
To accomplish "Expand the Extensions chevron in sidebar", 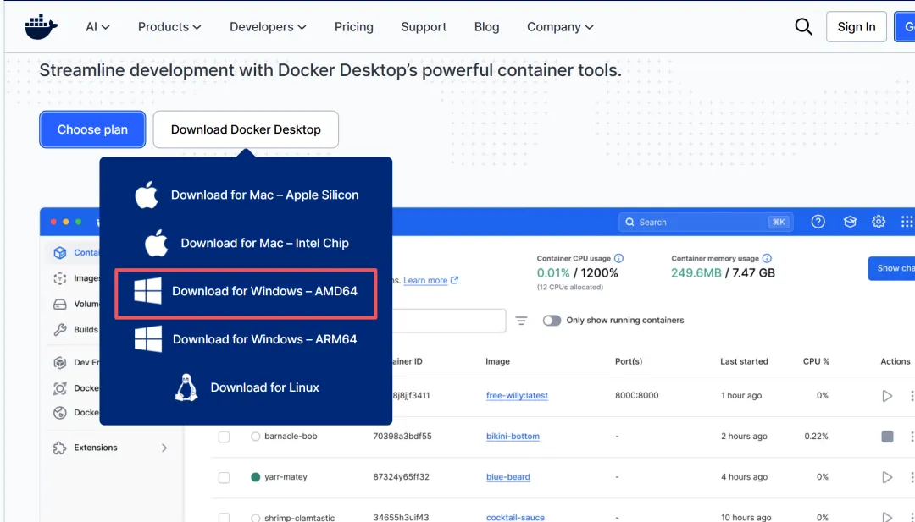I will 164,448.
